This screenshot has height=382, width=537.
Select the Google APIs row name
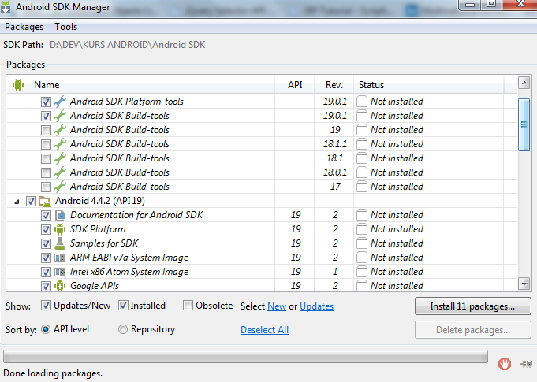95,286
